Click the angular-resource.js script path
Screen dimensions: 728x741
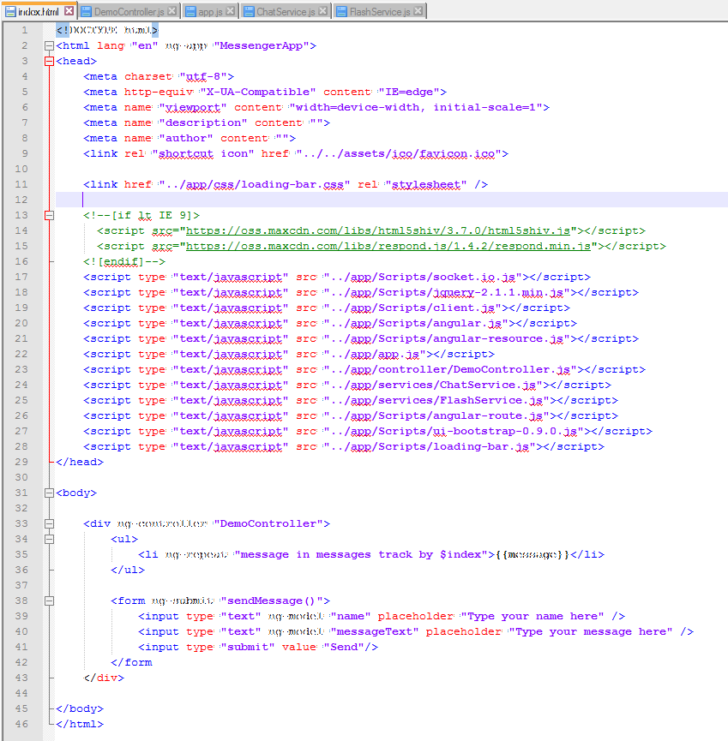tap(447, 339)
